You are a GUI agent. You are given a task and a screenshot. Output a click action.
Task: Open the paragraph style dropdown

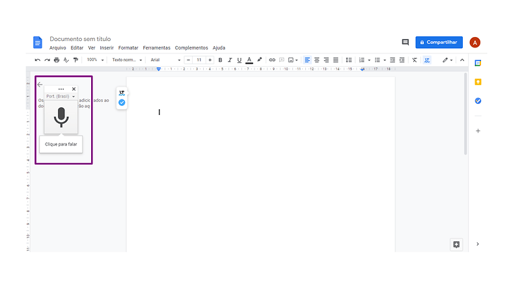pyautogui.click(x=127, y=60)
